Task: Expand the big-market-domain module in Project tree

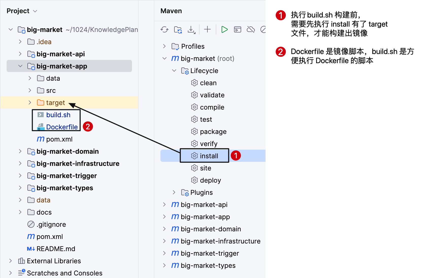Action: tap(20, 151)
